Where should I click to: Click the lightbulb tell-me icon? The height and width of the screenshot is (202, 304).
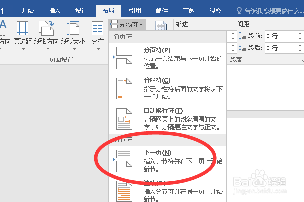click(239, 11)
